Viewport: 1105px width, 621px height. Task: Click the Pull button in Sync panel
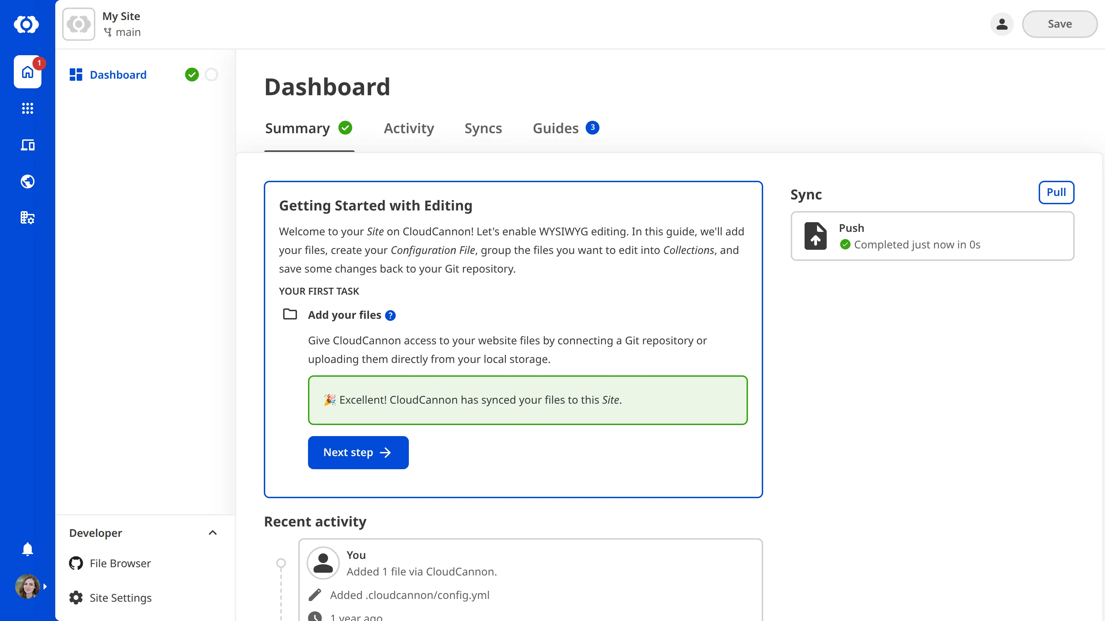pos(1056,192)
